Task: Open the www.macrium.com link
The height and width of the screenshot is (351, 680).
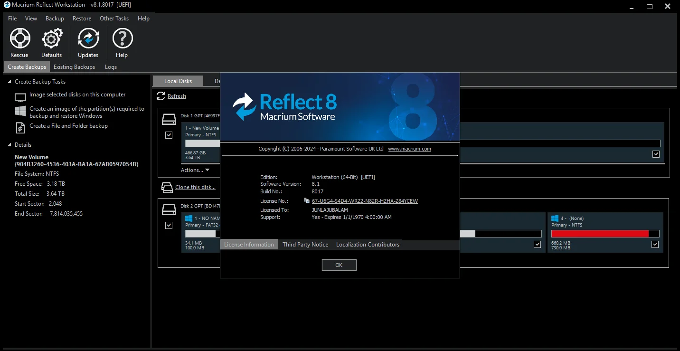Action: tap(409, 149)
